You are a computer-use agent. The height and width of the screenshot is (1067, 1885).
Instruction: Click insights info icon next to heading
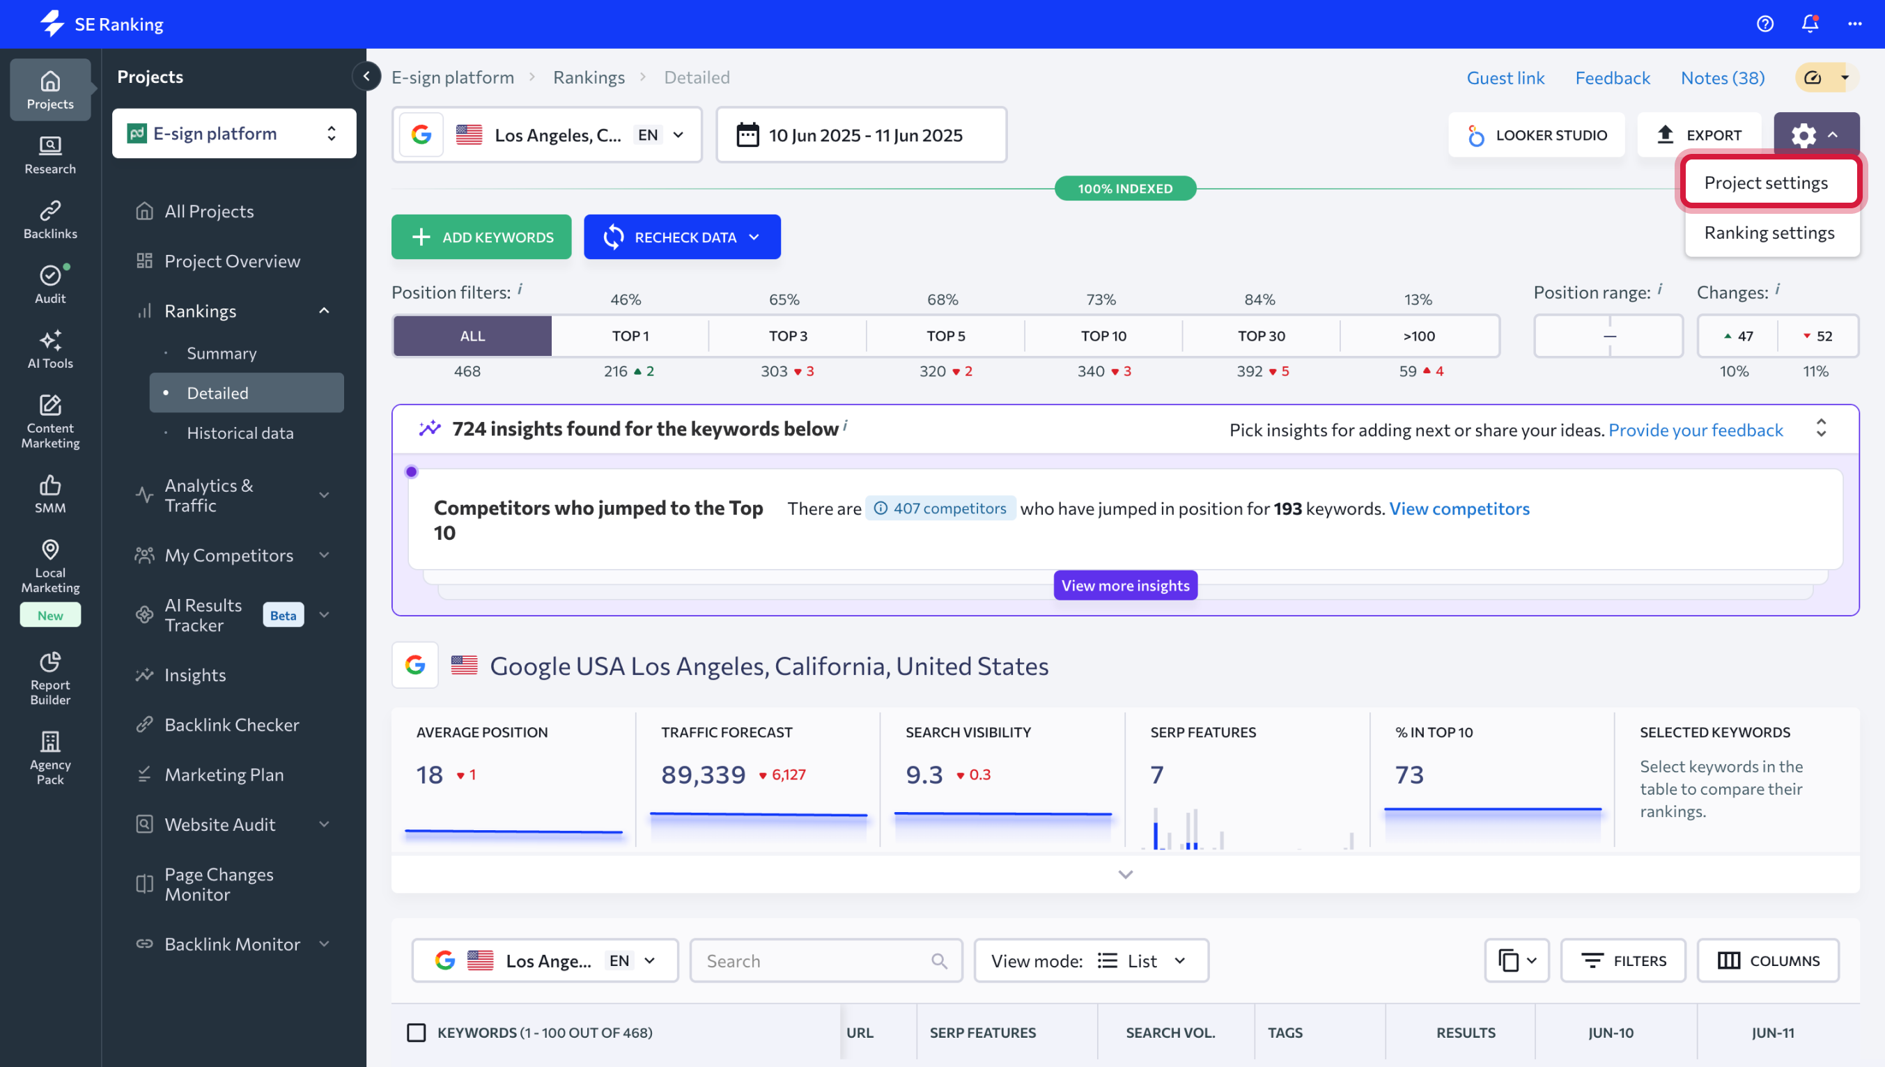pyautogui.click(x=845, y=424)
